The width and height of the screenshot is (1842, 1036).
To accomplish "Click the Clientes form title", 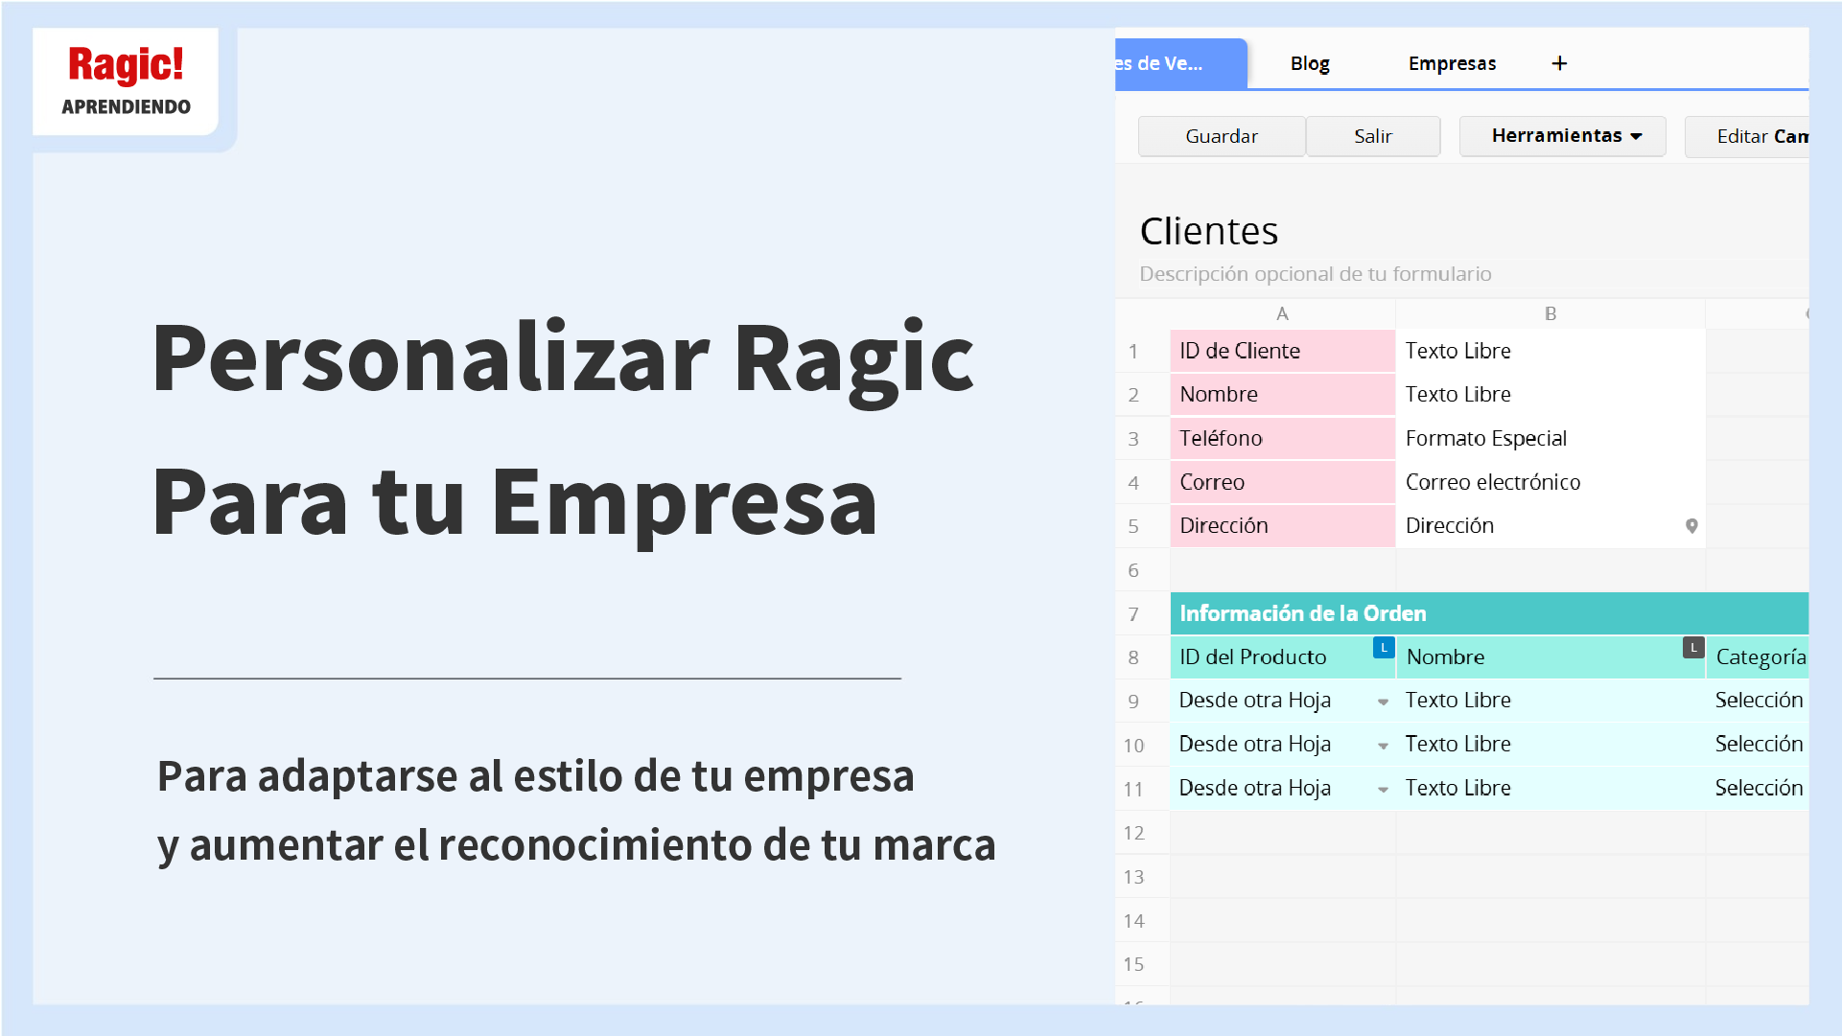I will 1209,230.
